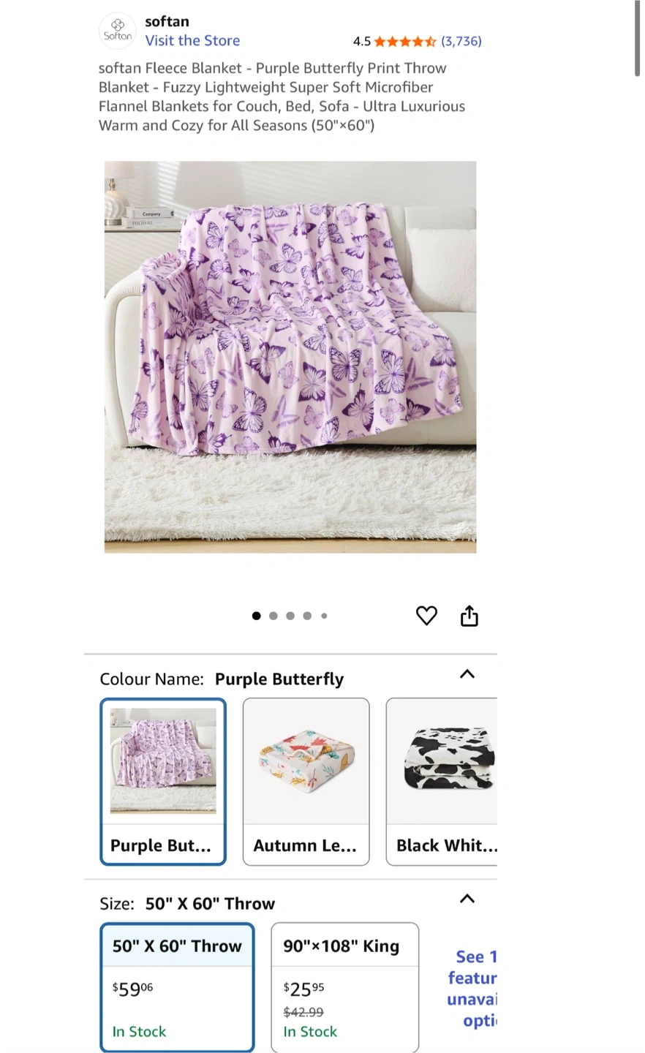
Task: Select the Purple Butterfly colour option
Action: 163,782
